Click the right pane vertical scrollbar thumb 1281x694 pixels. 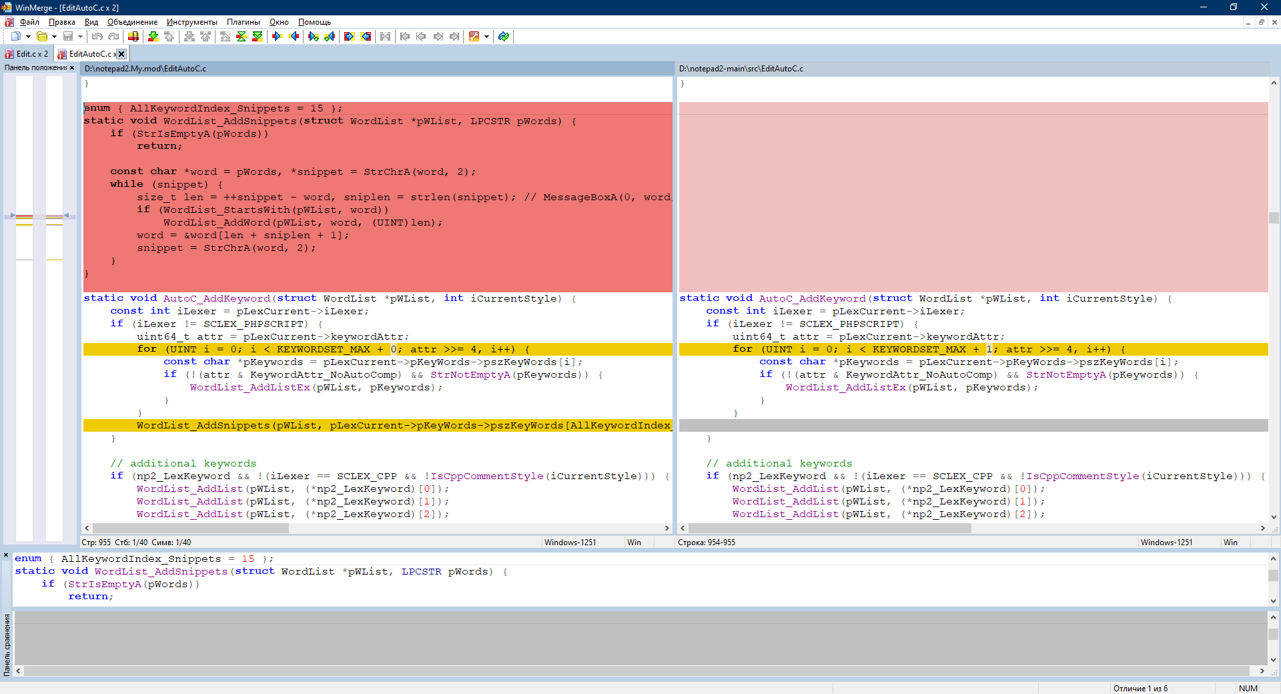click(x=1274, y=218)
